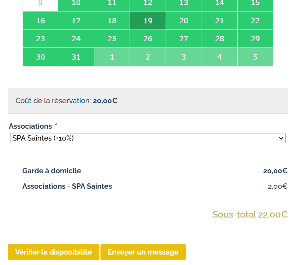Pick calendar date 28
Screen dimensions: 301x265
220,39
